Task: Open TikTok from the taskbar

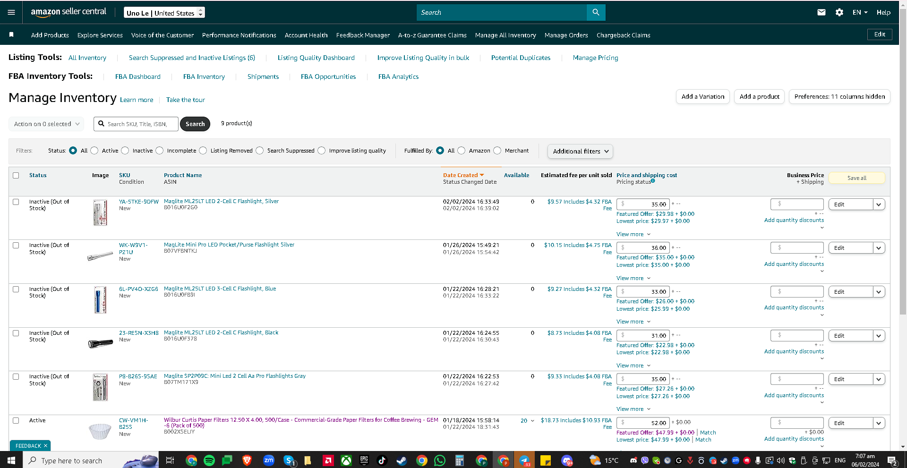Action: [x=382, y=460]
